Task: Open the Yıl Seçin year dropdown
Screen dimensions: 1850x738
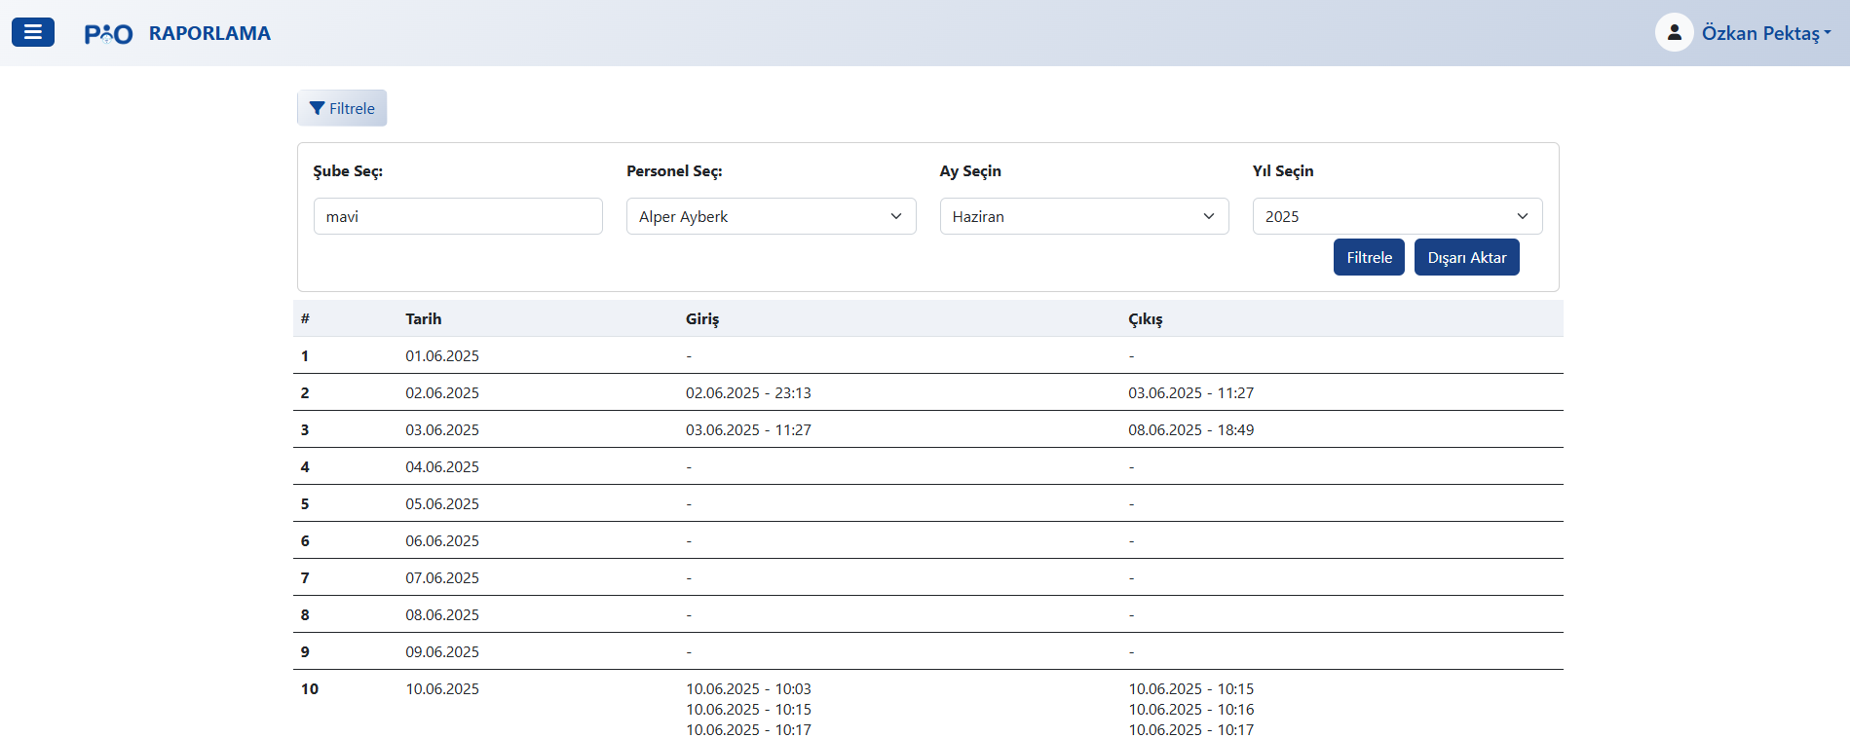Action: pyautogui.click(x=1396, y=216)
